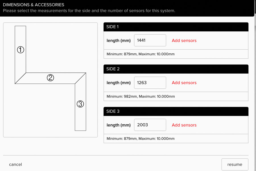256x171 pixels.
Task: Click the circled number 1 in diagram
Action: 20,50
